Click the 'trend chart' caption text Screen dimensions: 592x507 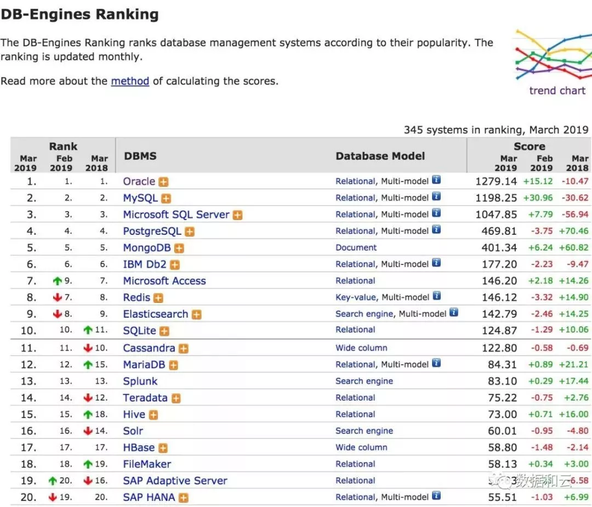[557, 91]
